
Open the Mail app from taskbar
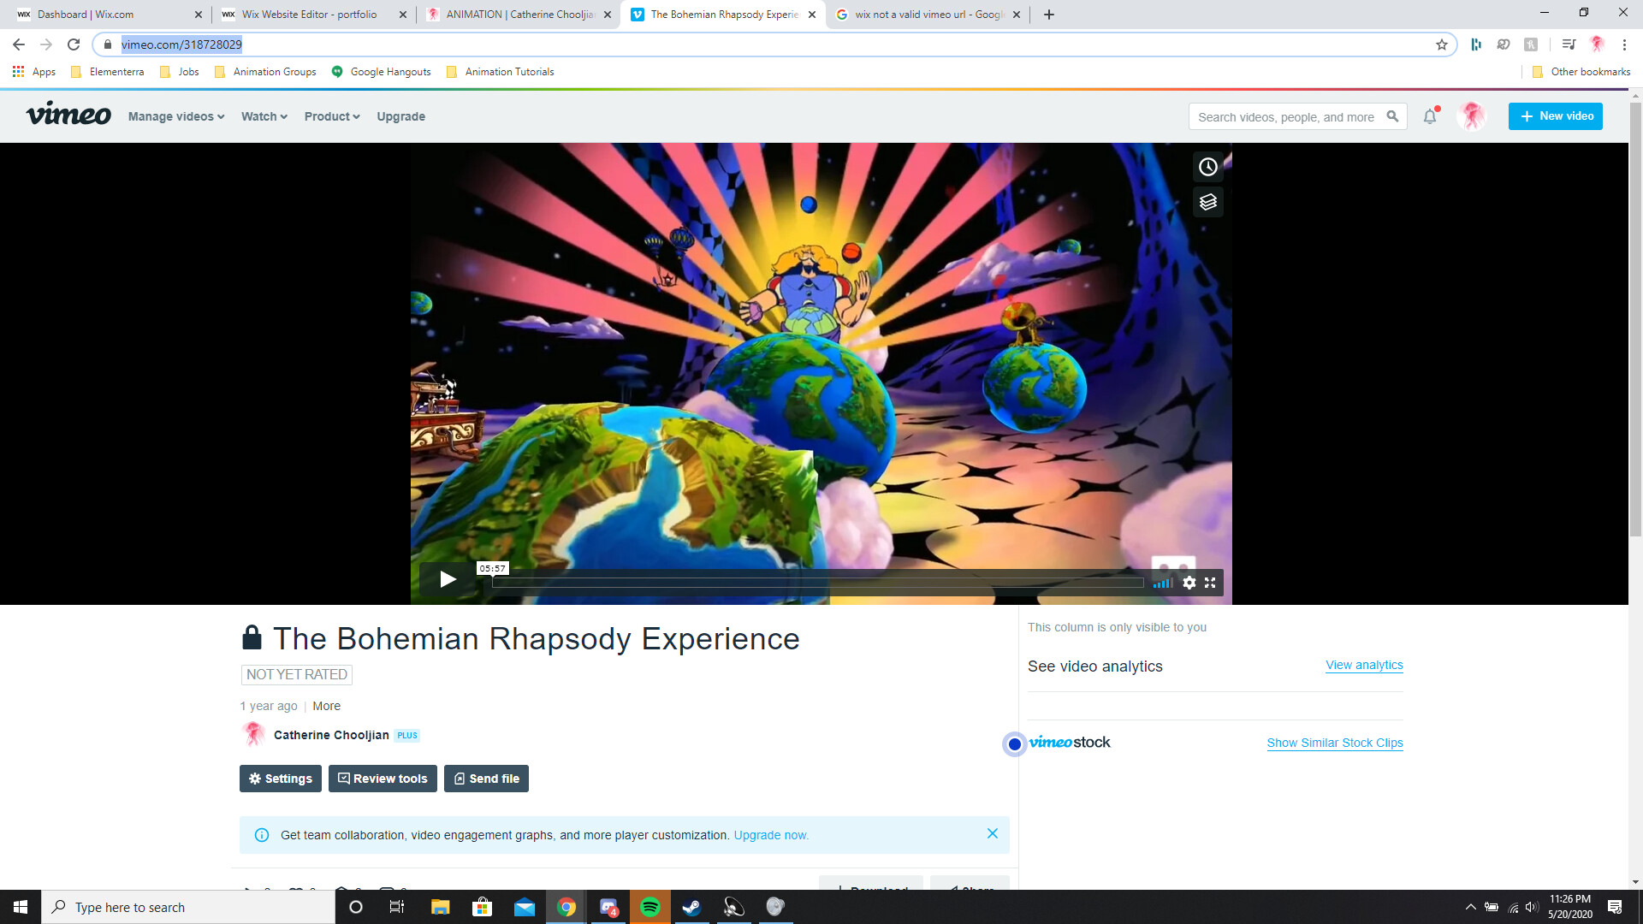coord(525,907)
